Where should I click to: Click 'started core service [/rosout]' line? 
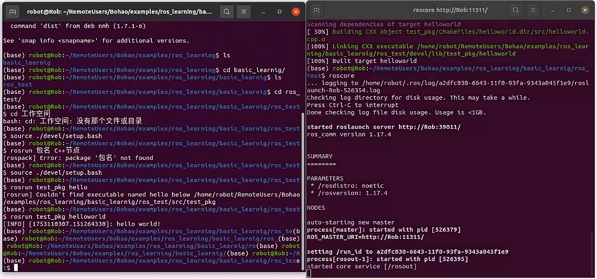pyautogui.click(x=362, y=266)
